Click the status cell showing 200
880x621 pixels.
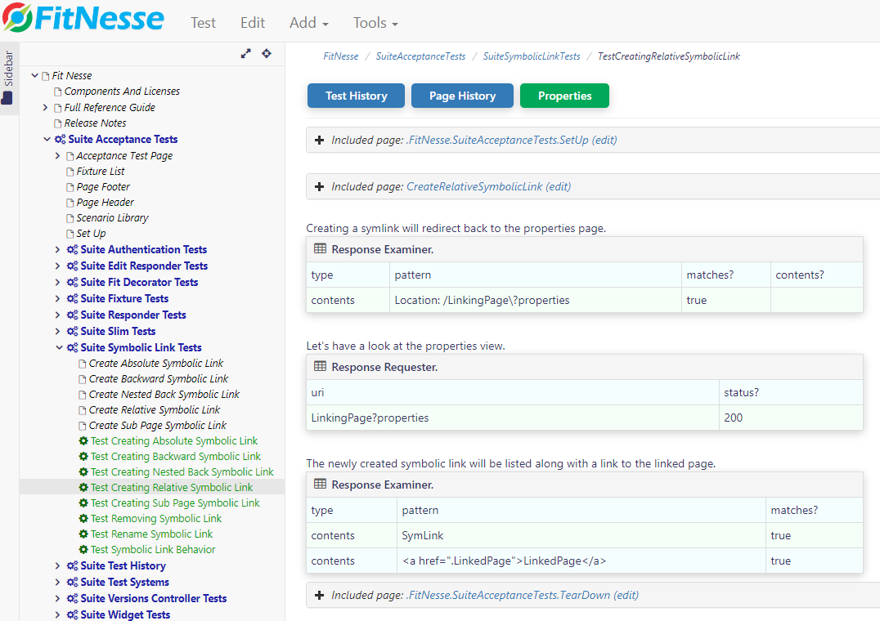[x=791, y=418]
